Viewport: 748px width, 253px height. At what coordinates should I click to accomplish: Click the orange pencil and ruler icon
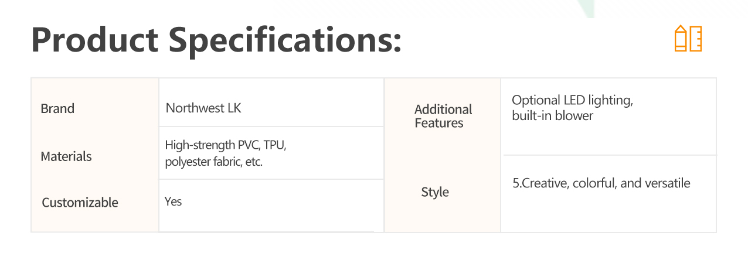[688, 38]
